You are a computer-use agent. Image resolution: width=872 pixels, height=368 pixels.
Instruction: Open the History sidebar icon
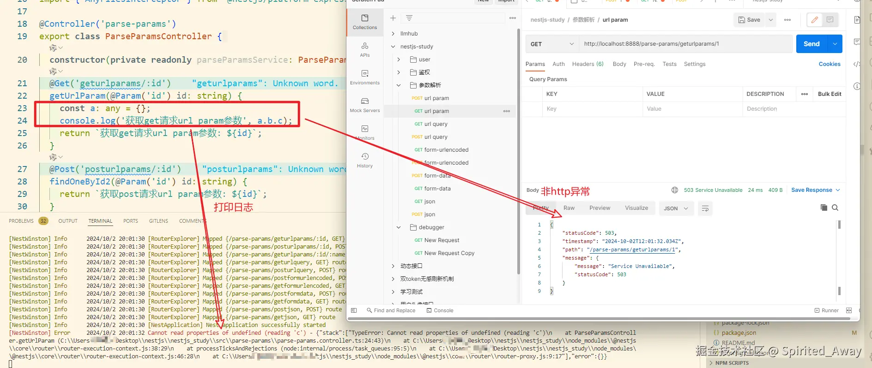pos(364,160)
